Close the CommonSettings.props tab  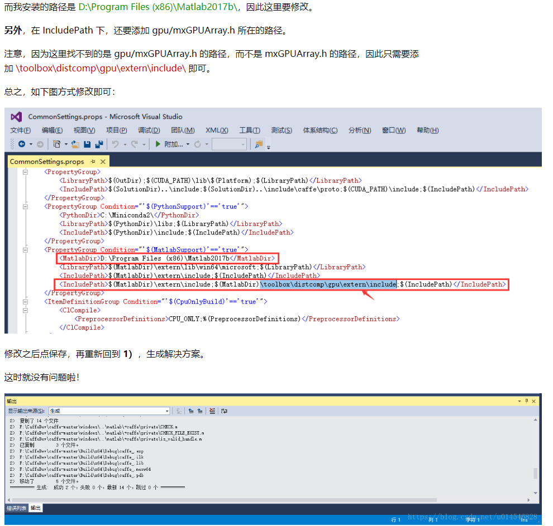click(x=103, y=162)
